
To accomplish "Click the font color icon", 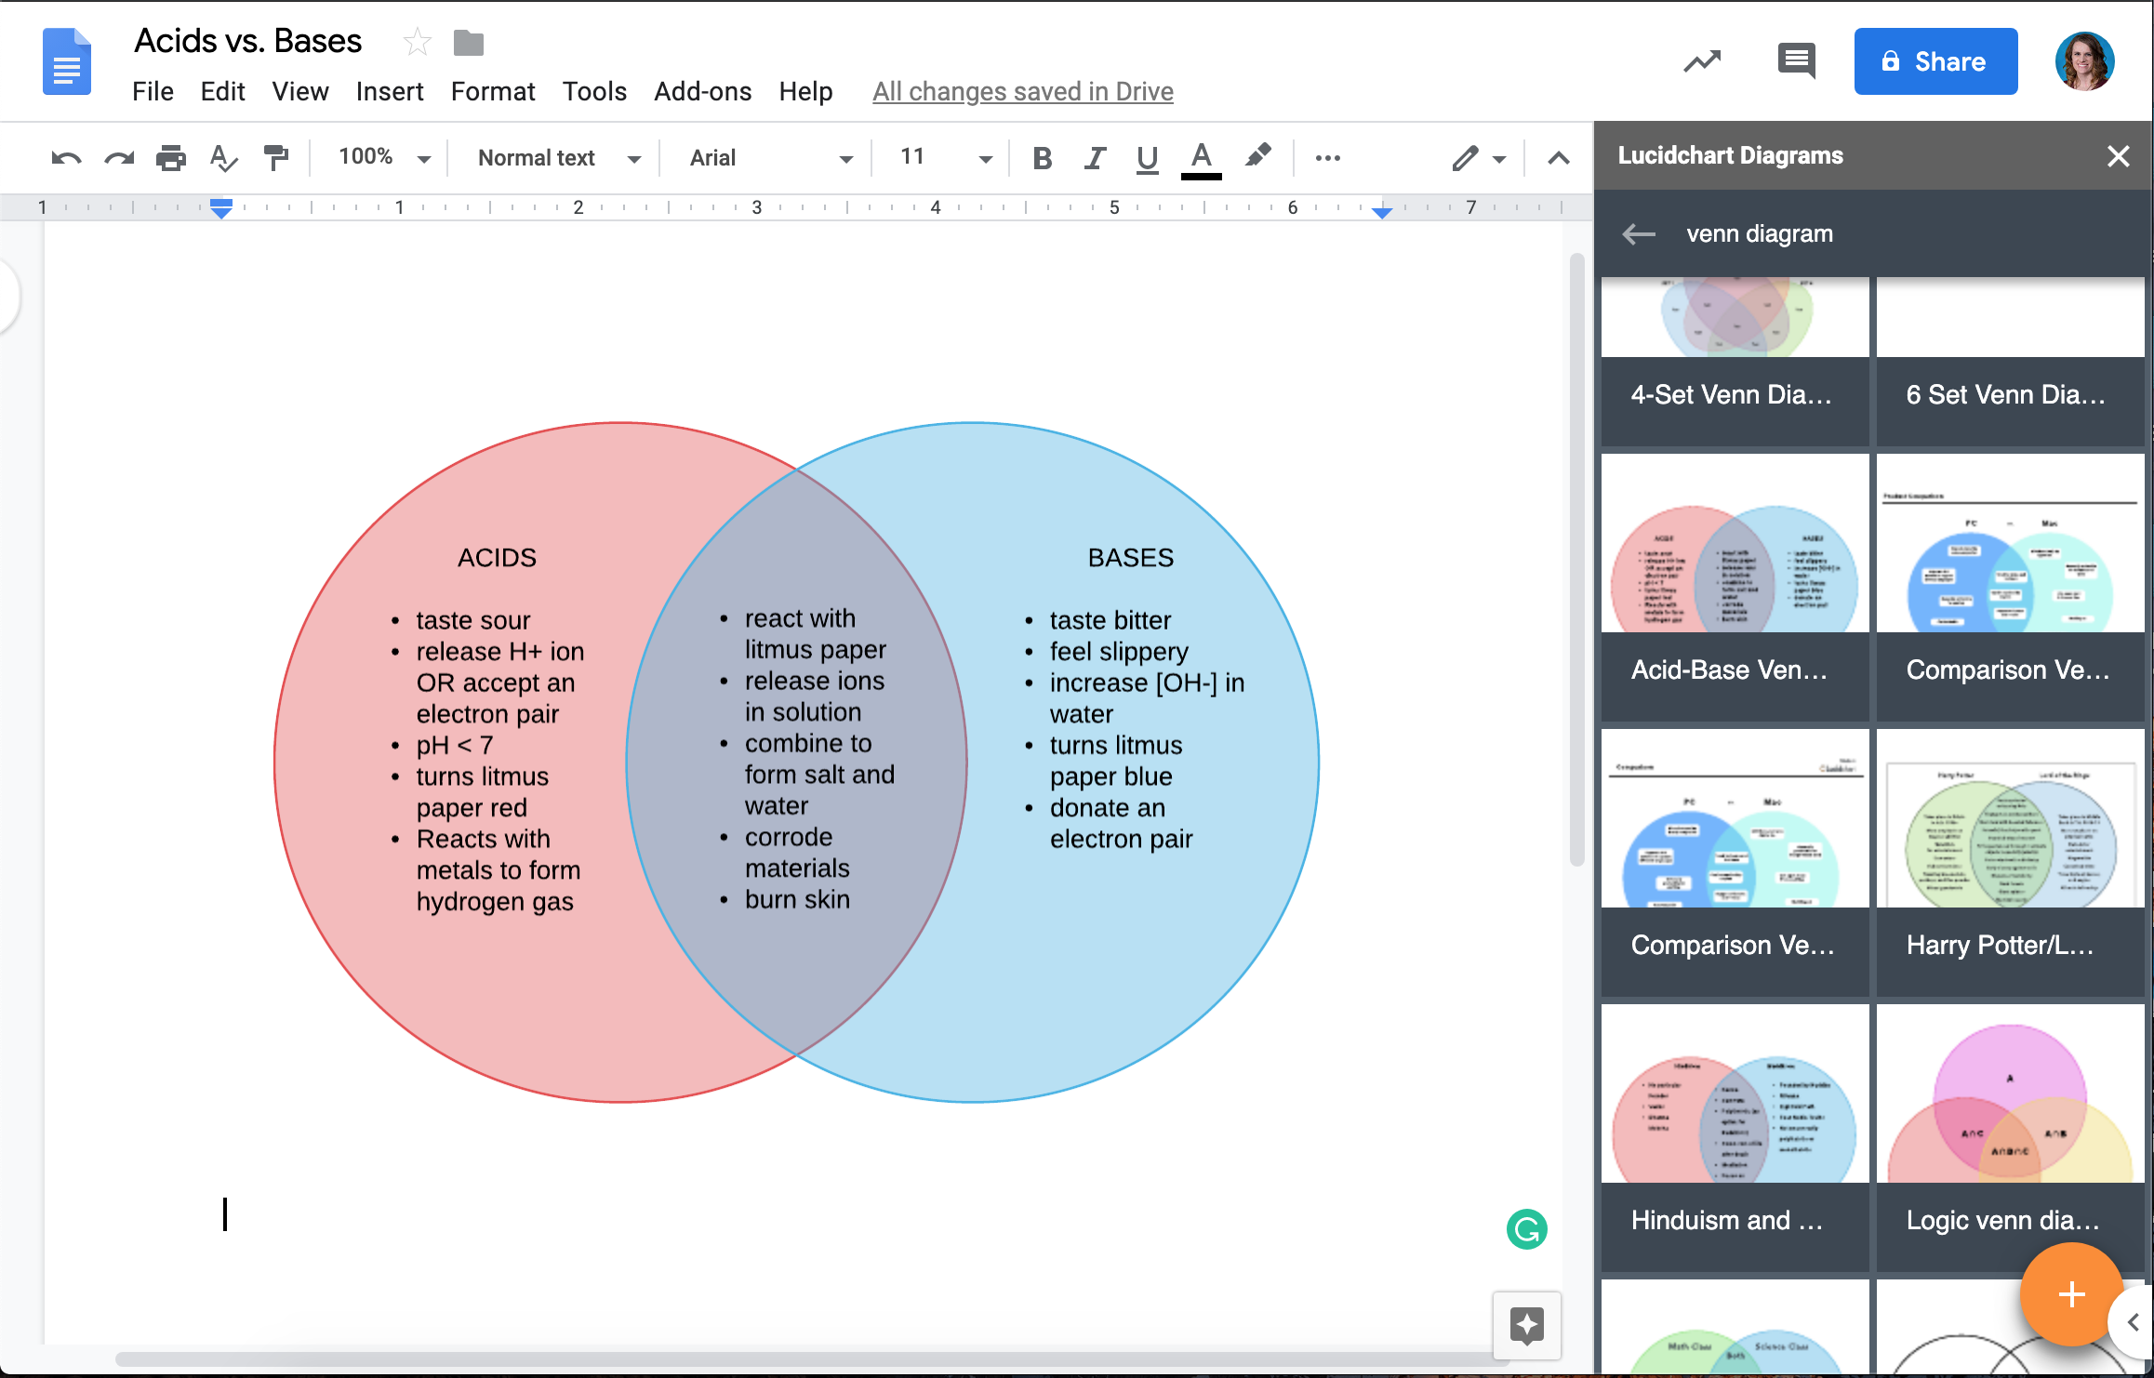I will point(1200,157).
